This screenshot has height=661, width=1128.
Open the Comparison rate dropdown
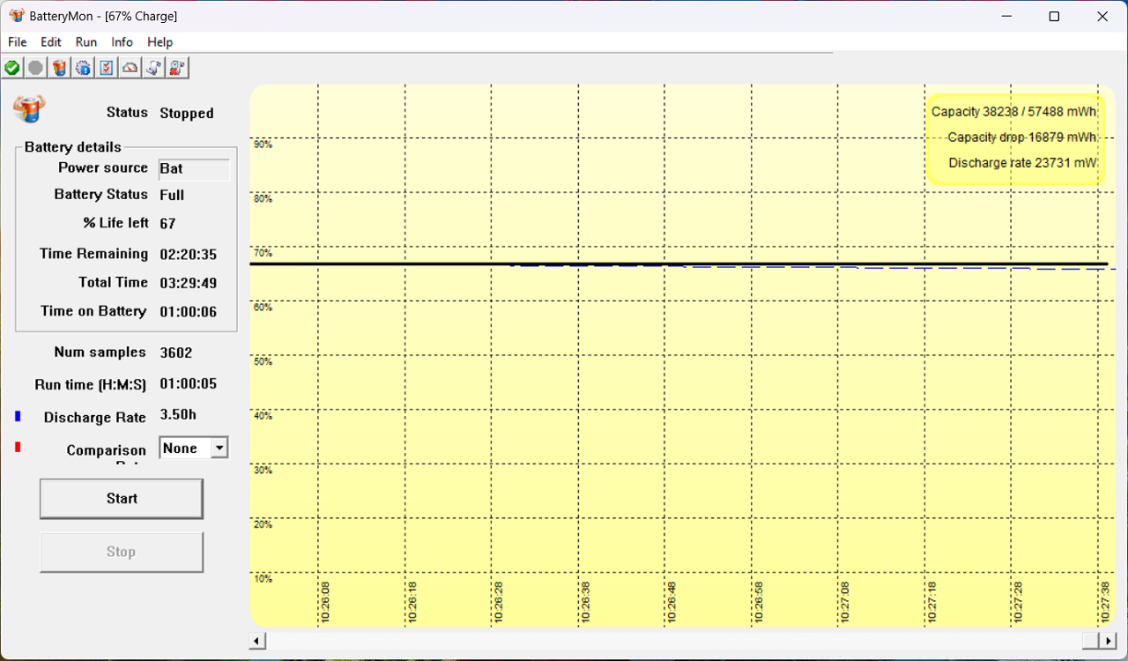[219, 448]
